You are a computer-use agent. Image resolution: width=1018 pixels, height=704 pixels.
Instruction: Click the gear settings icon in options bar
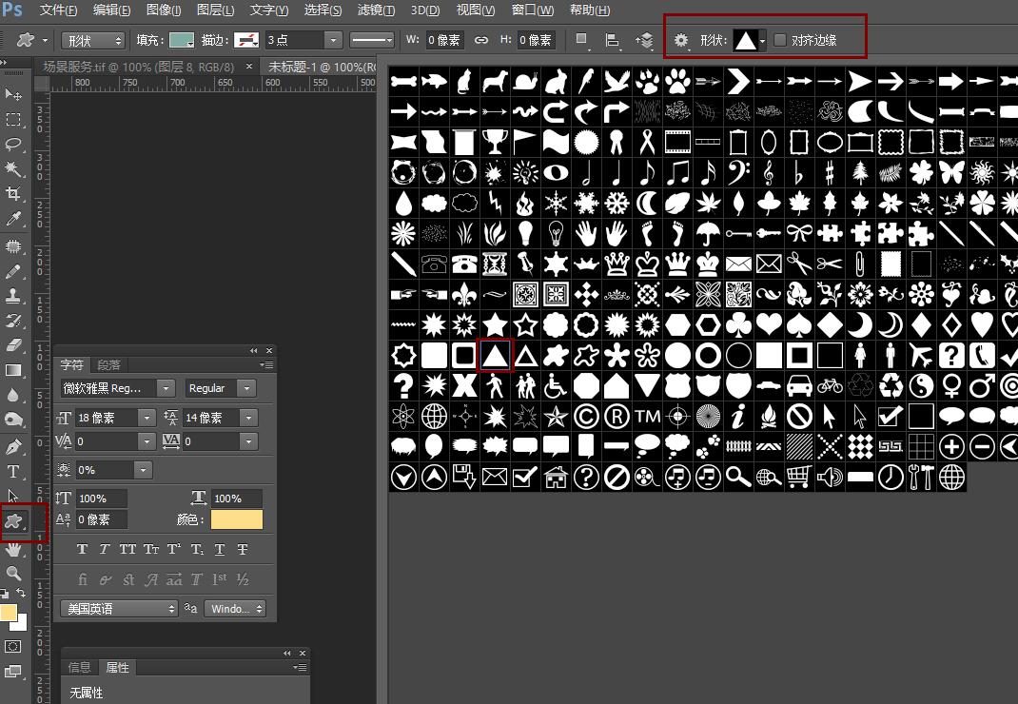[681, 40]
